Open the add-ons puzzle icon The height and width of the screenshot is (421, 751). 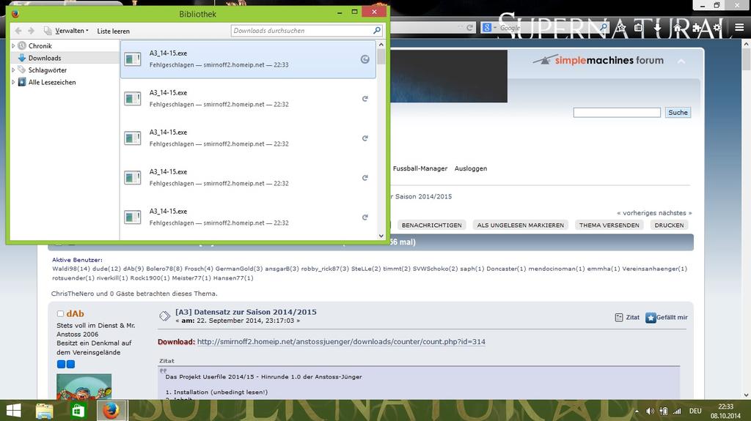tap(697, 29)
